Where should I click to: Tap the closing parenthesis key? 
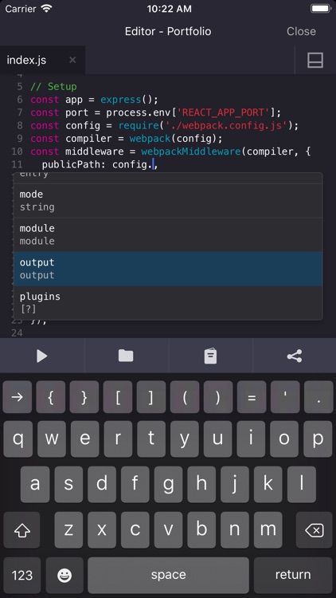coord(218,397)
